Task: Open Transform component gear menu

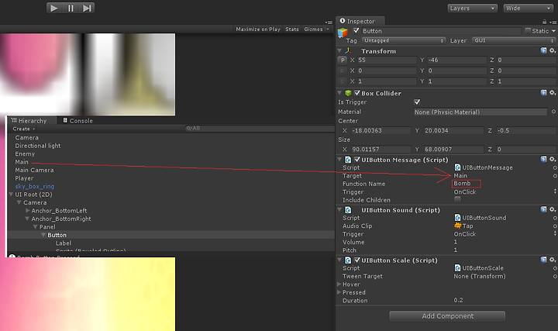Action: [553, 50]
